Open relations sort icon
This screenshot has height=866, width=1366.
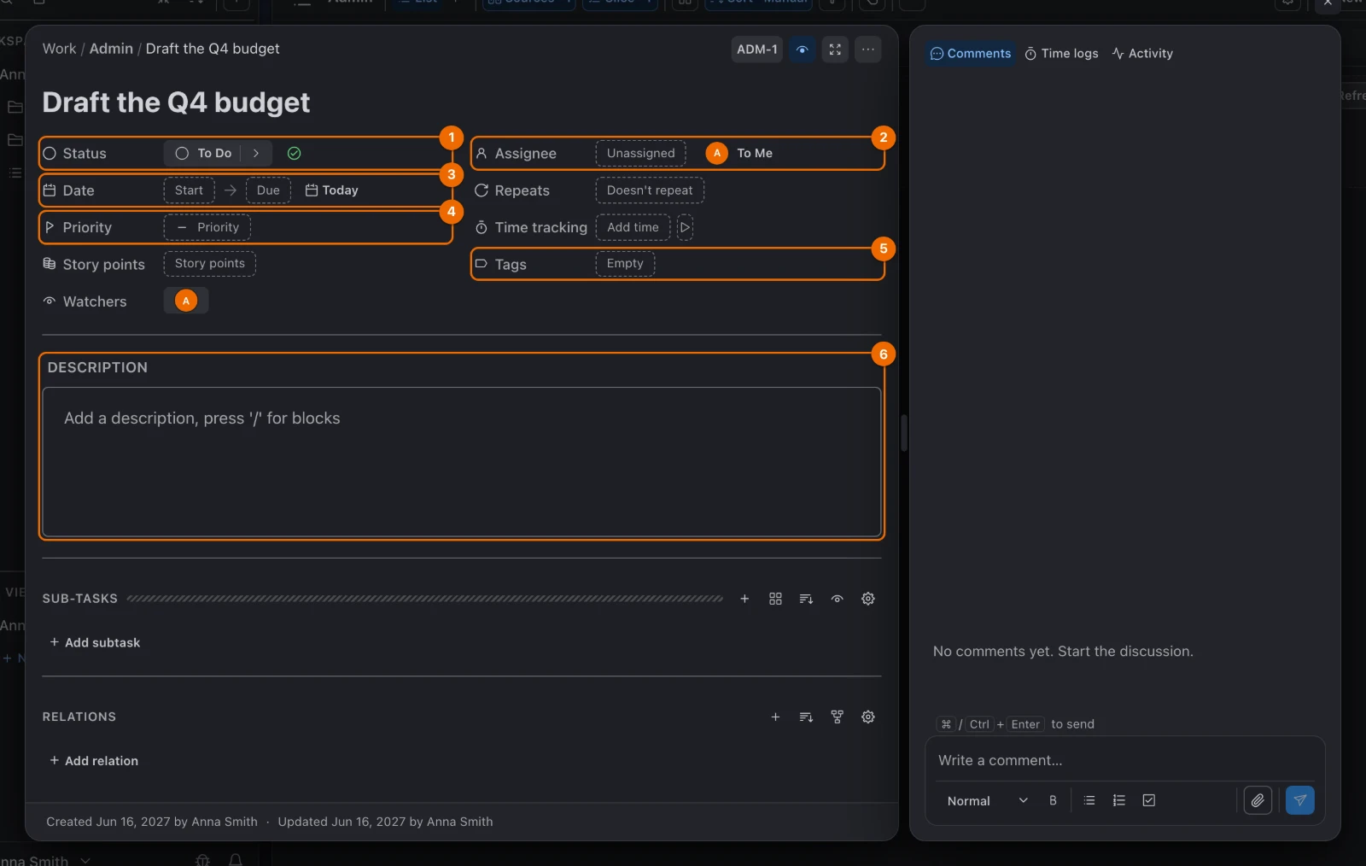point(806,717)
